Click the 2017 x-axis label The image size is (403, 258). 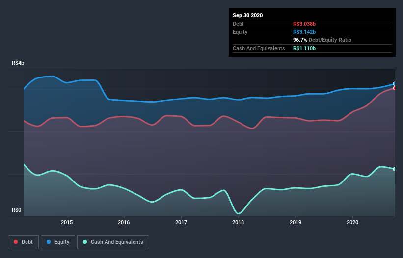181,222
